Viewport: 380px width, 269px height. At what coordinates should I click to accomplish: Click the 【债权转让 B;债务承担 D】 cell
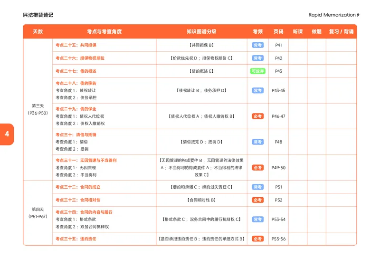click(x=201, y=90)
